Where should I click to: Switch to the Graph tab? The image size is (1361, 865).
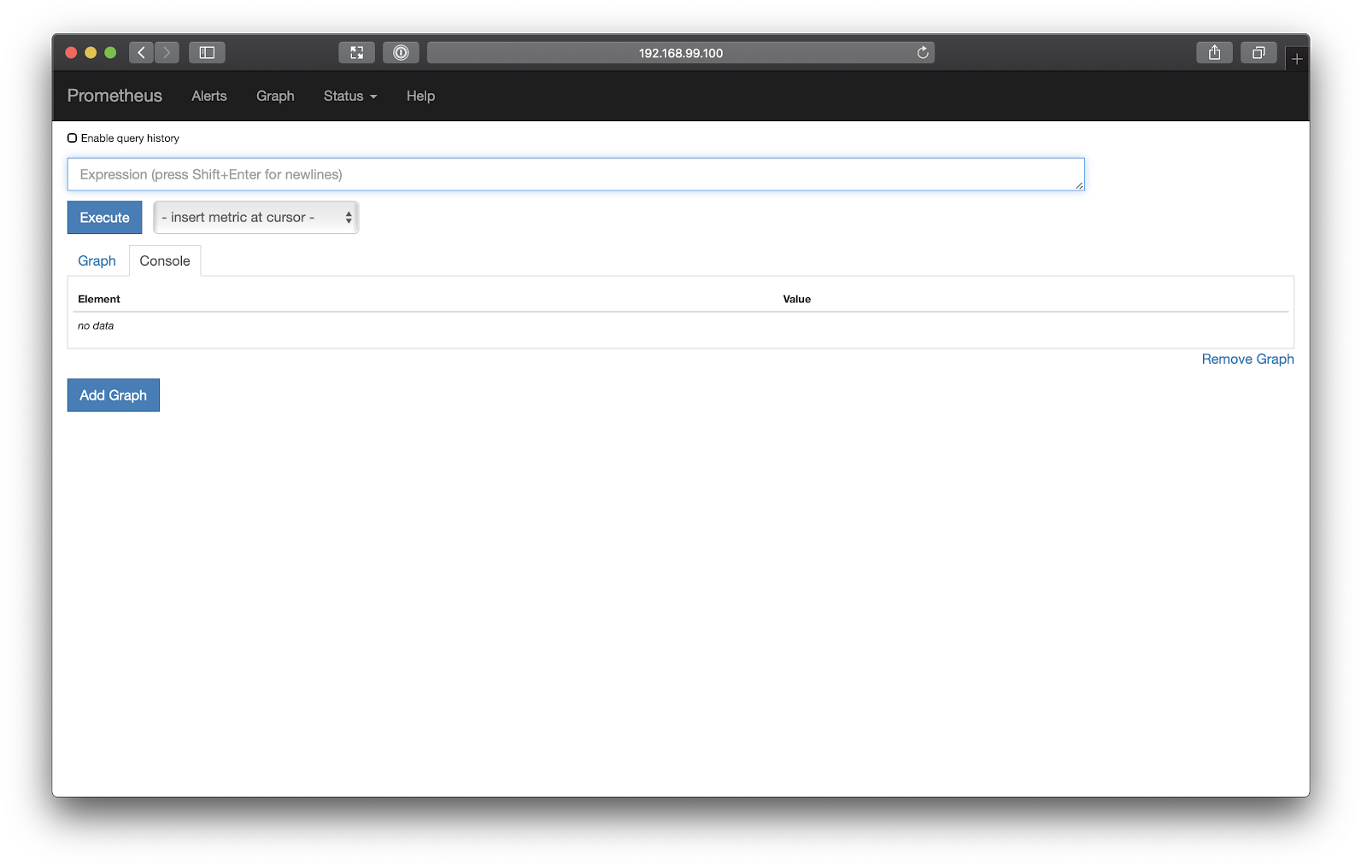click(x=97, y=261)
